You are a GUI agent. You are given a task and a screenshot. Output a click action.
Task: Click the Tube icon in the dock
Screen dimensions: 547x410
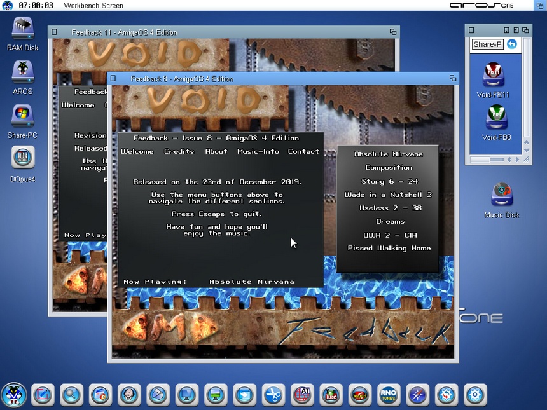point(331,395)
